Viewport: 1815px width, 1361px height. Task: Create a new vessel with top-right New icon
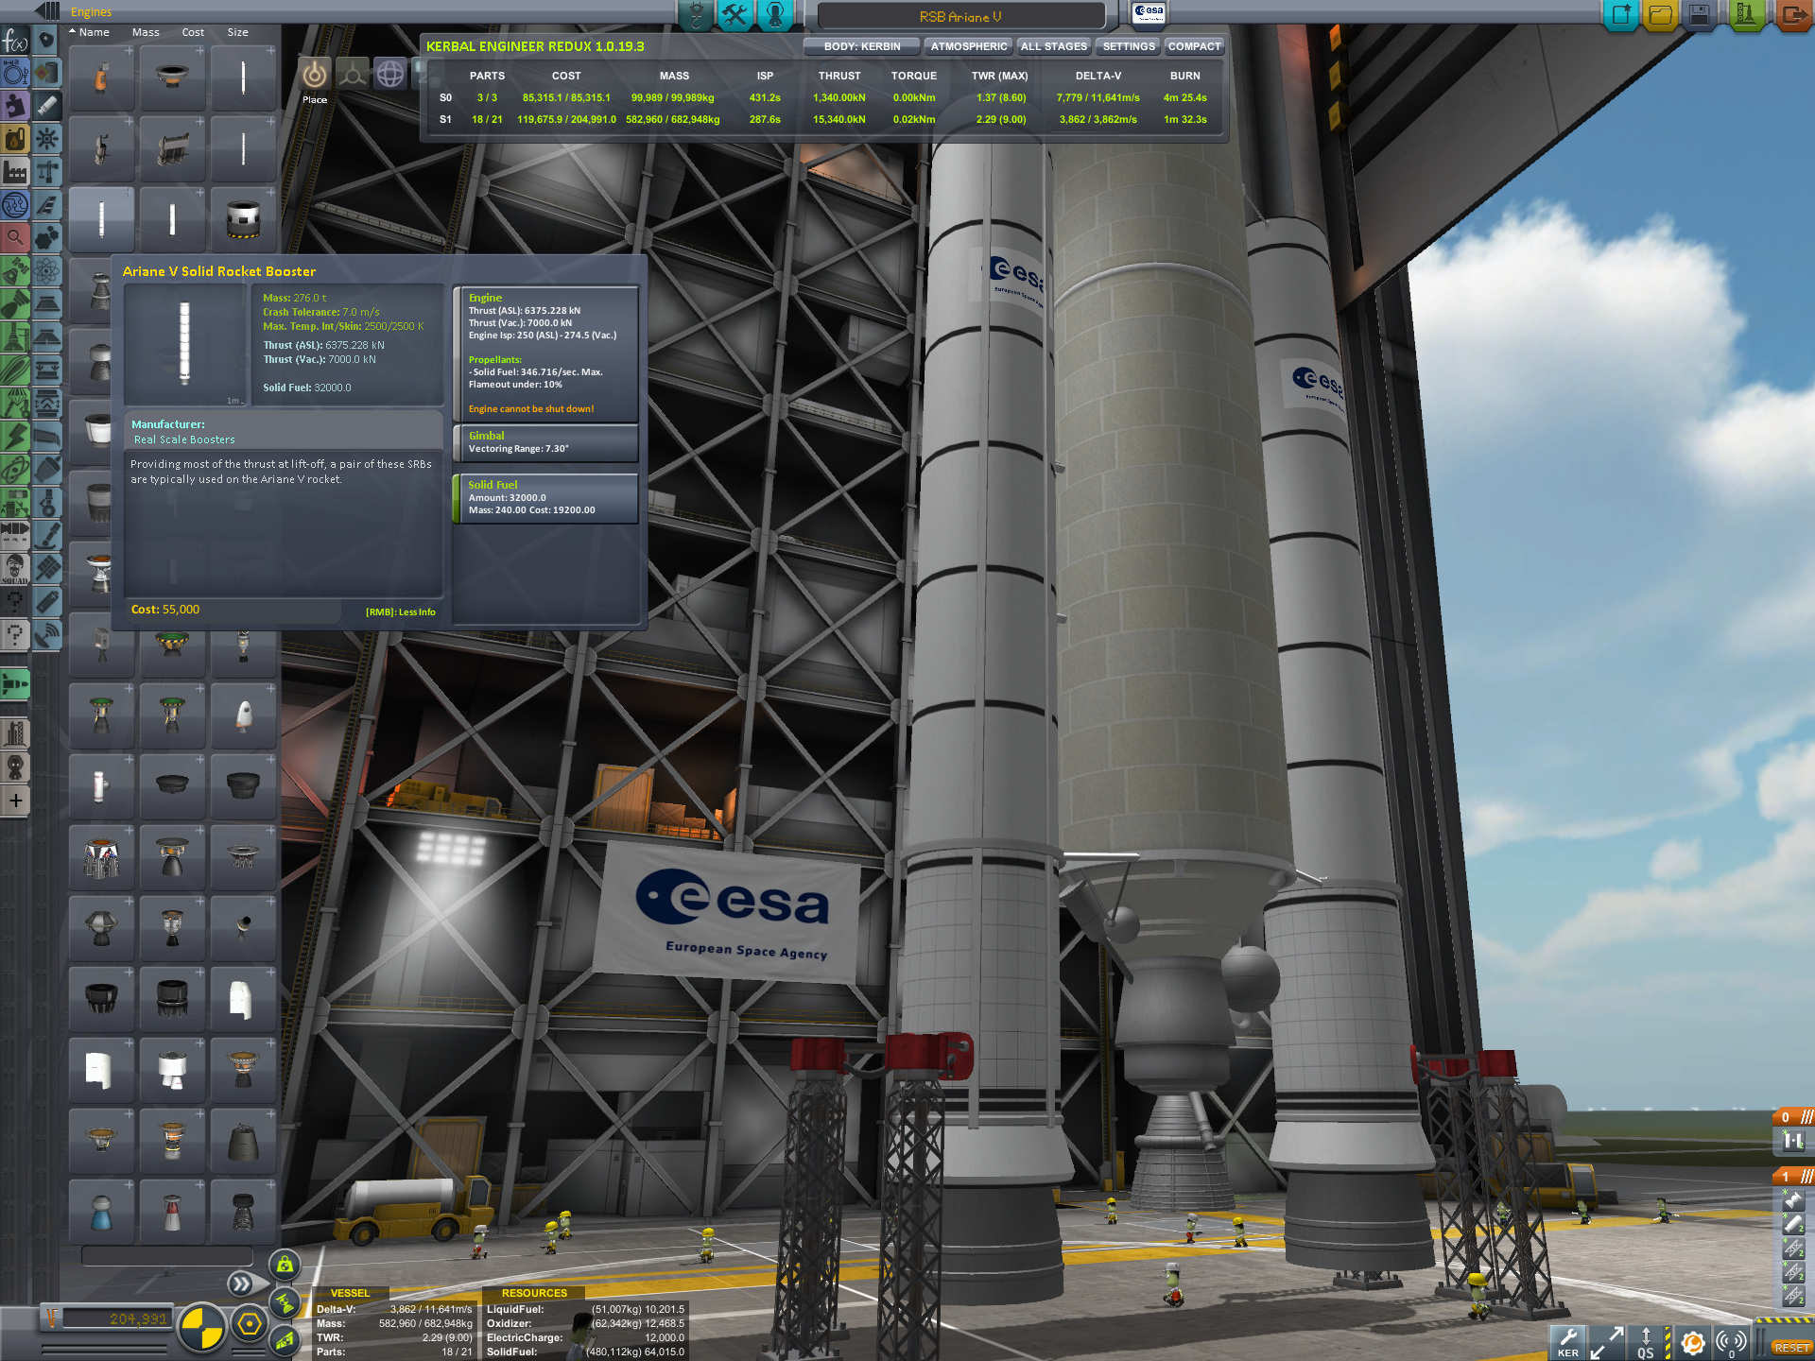point(1621,14)
